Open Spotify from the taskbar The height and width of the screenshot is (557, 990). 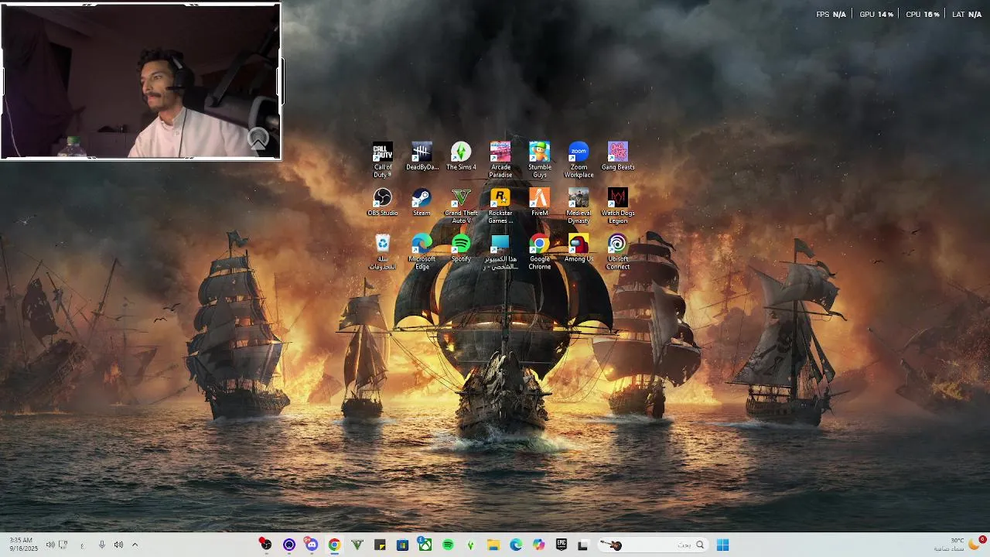[448, 545]
